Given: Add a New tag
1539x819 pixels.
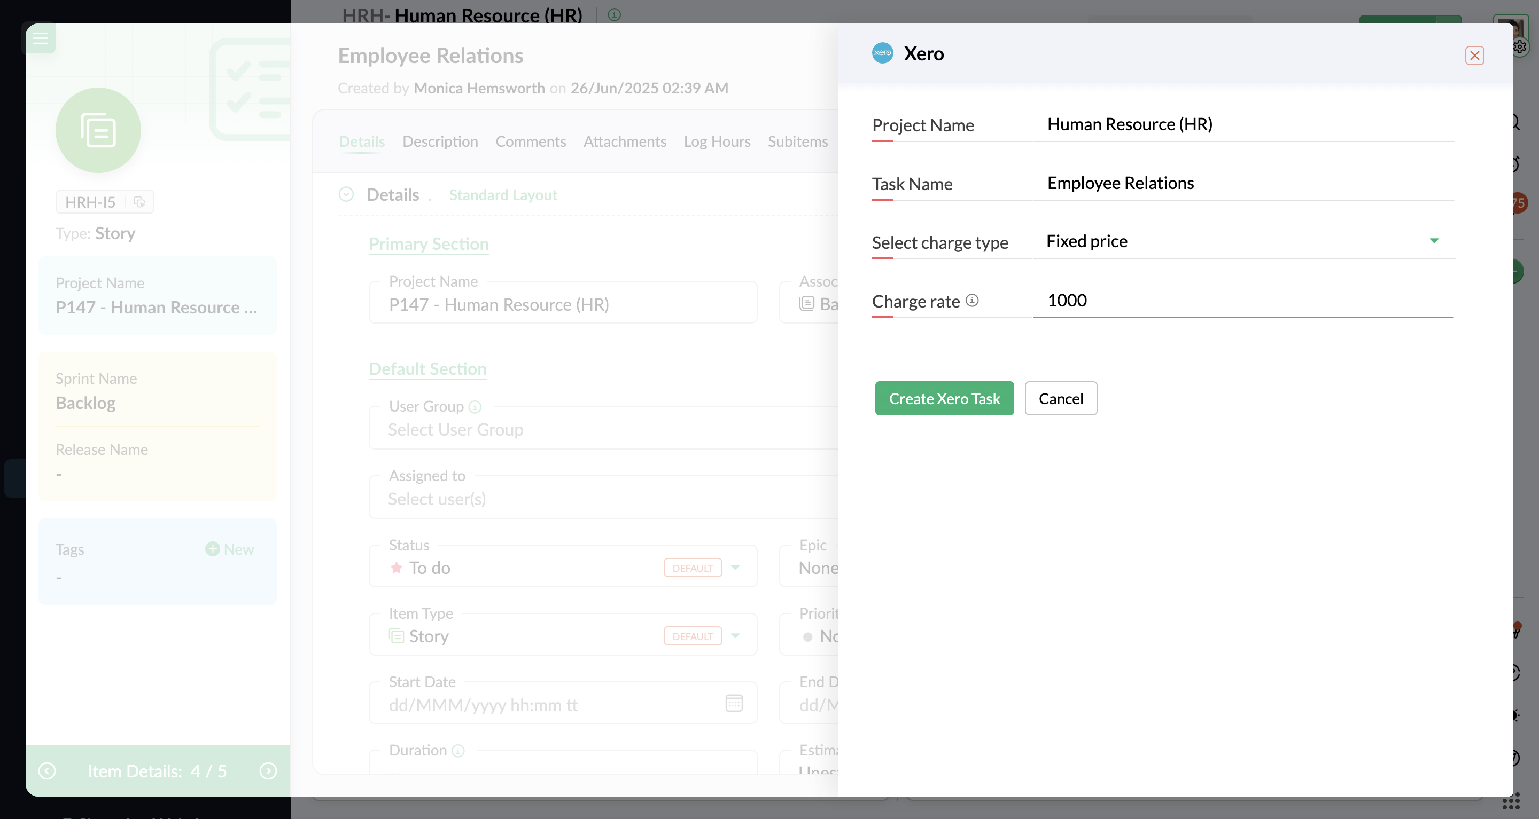Looking at the screenshot, I should coord(229,549).
